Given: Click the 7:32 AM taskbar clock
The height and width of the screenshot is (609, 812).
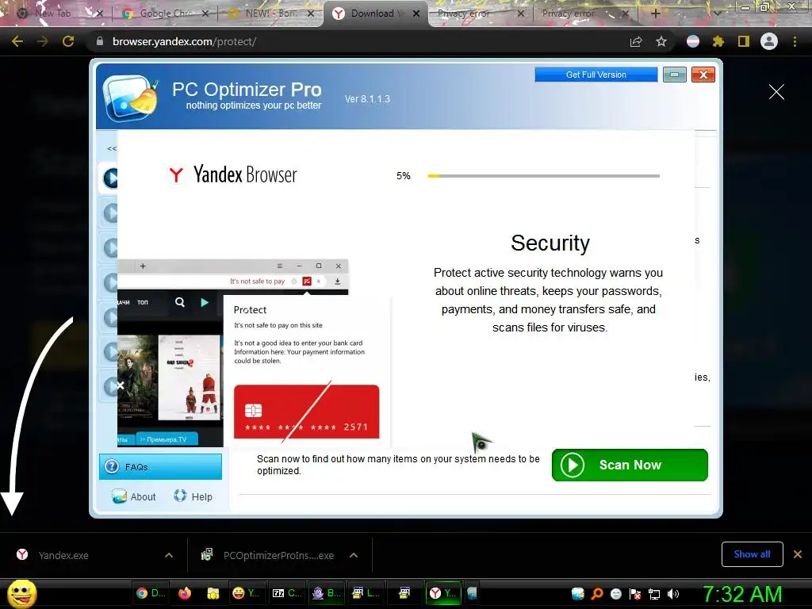Looking at the screenshot, I should click(742, 594).
